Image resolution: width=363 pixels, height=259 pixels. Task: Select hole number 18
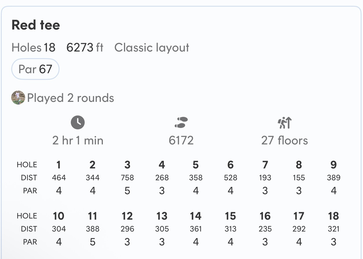pyautogui.click(x=334, y=216)
